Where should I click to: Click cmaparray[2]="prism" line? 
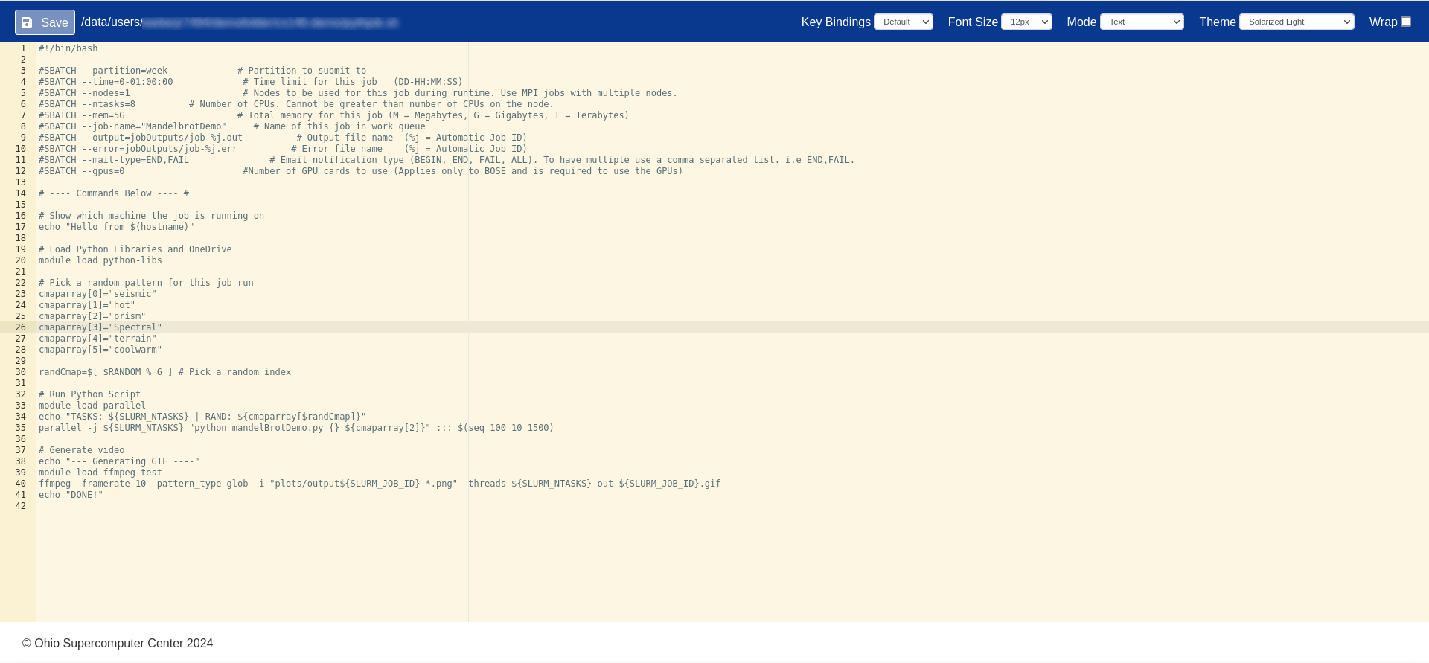click(x=92, y=316)
